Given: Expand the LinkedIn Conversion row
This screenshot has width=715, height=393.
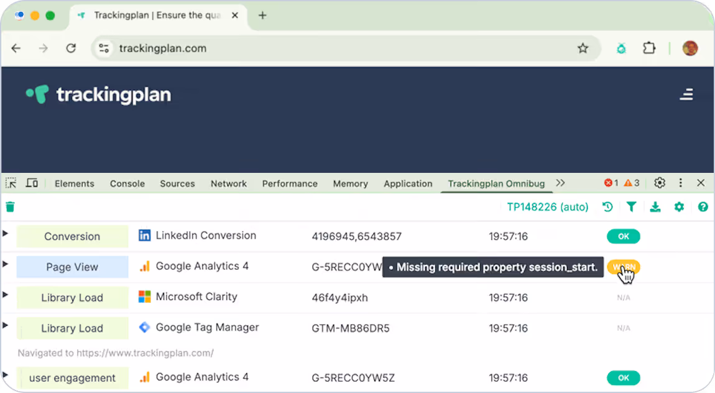Looking at the screenshot, I should pos(5,233).
